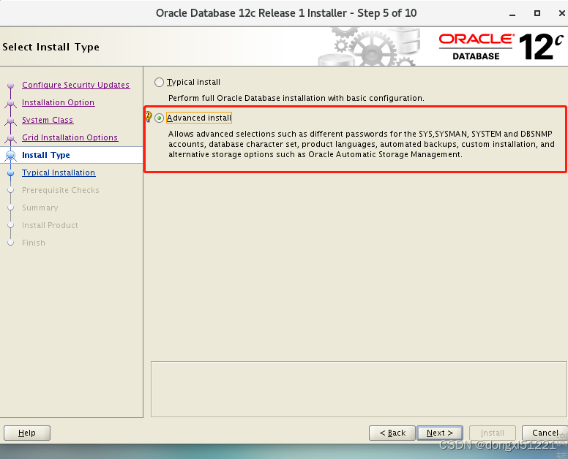Screen dimensions: 568x459
Task: Click the Configure Security Updates step bullet
Action: point(11,86)
